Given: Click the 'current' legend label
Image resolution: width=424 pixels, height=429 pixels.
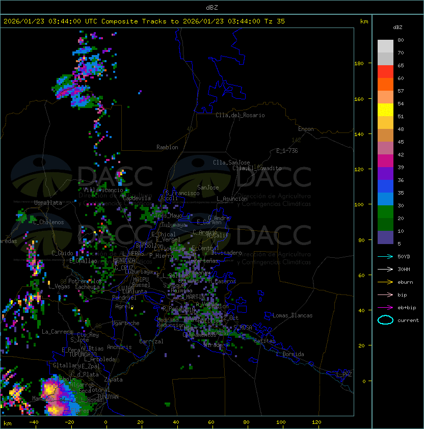Looking at the screenshot, I should pyautogui.click(x=408, y=320).
